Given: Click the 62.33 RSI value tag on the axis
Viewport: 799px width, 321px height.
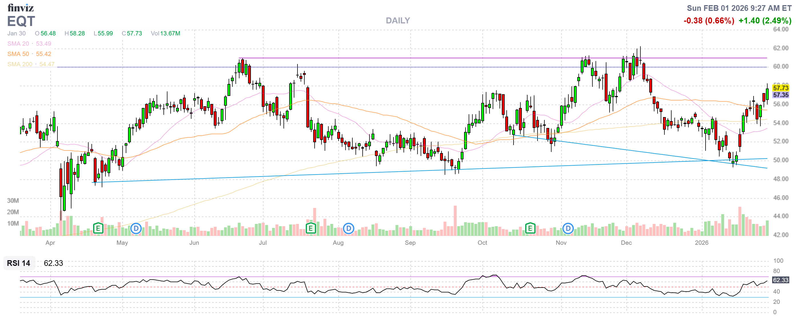Looking at the screenshot, I should click(x=780, y=280).
